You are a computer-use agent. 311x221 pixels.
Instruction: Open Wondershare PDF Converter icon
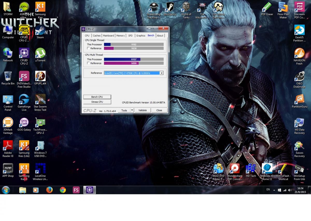click(235, 172)
